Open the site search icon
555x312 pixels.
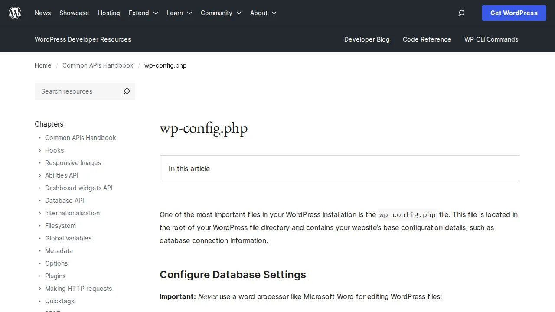coord(461,13)
